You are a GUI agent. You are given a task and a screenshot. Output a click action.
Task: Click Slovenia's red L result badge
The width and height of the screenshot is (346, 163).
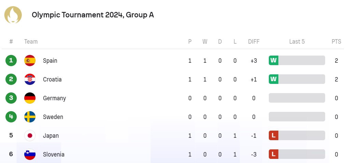pos(274,154)
